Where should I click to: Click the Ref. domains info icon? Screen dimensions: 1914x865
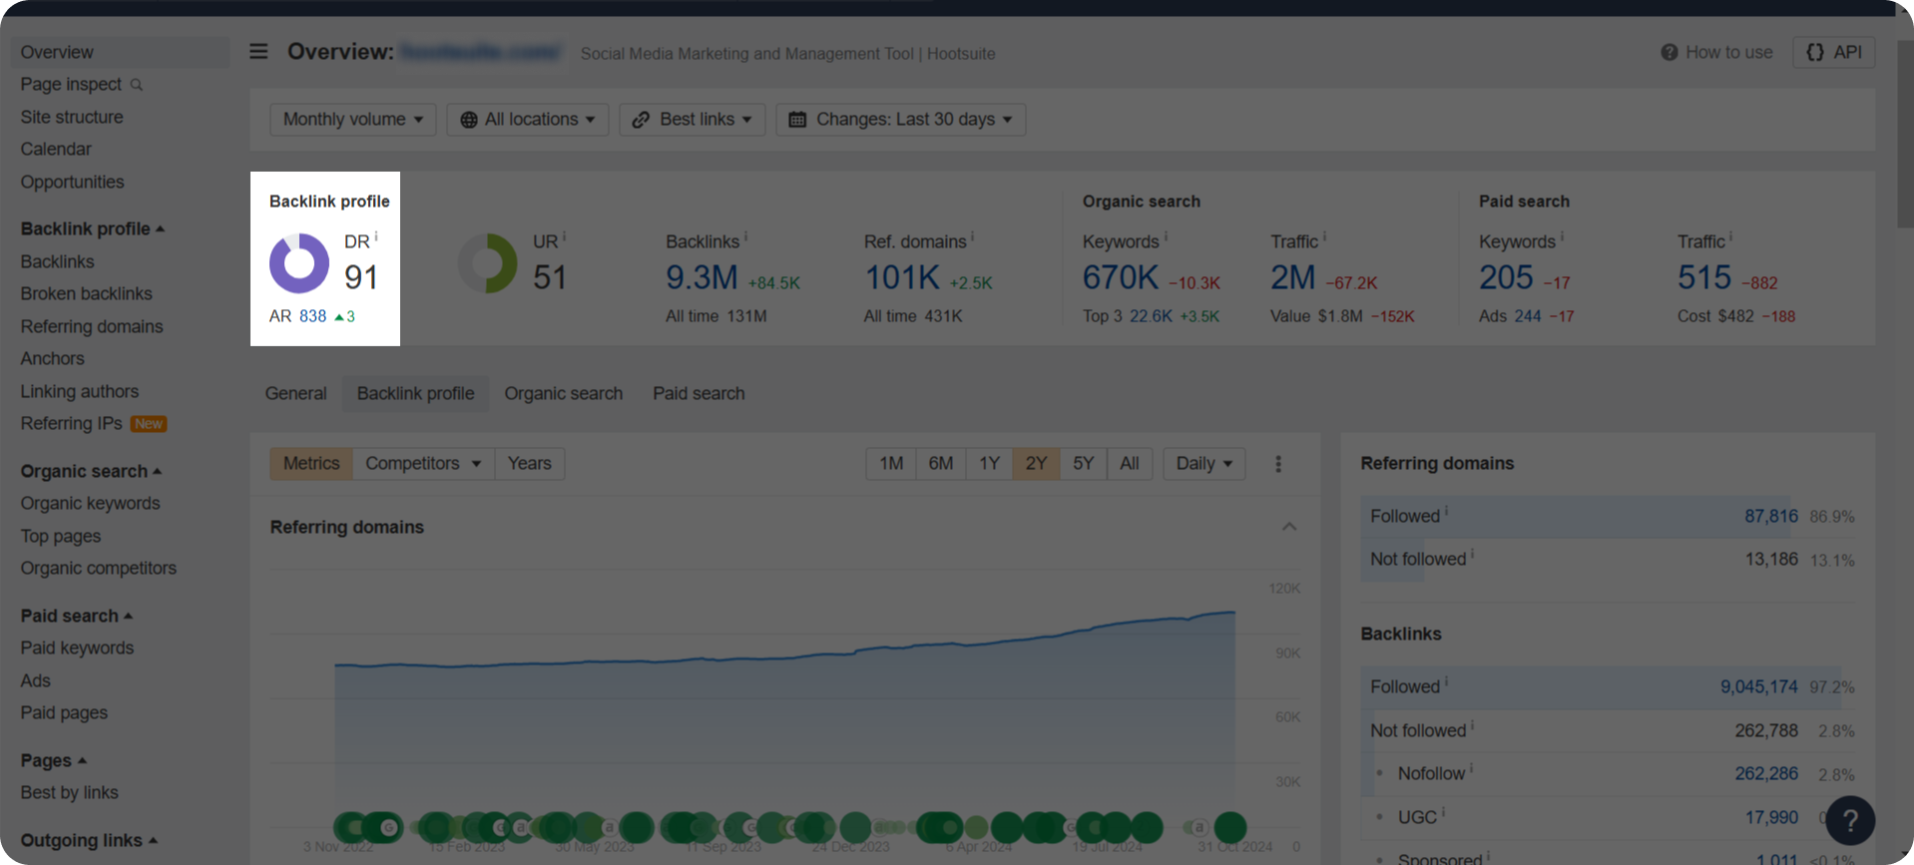[x=972, y=237]
